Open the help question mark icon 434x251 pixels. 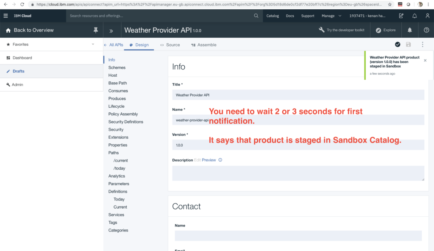[x=426, y=30]
